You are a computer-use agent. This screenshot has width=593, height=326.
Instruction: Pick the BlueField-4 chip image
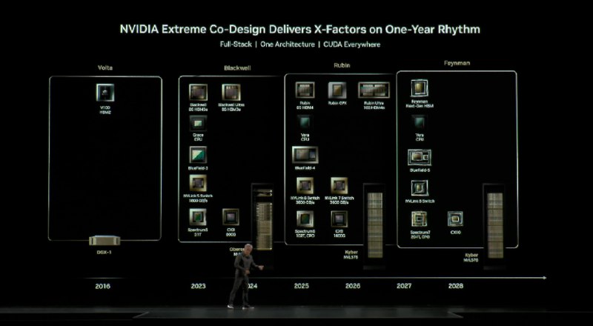305,155
